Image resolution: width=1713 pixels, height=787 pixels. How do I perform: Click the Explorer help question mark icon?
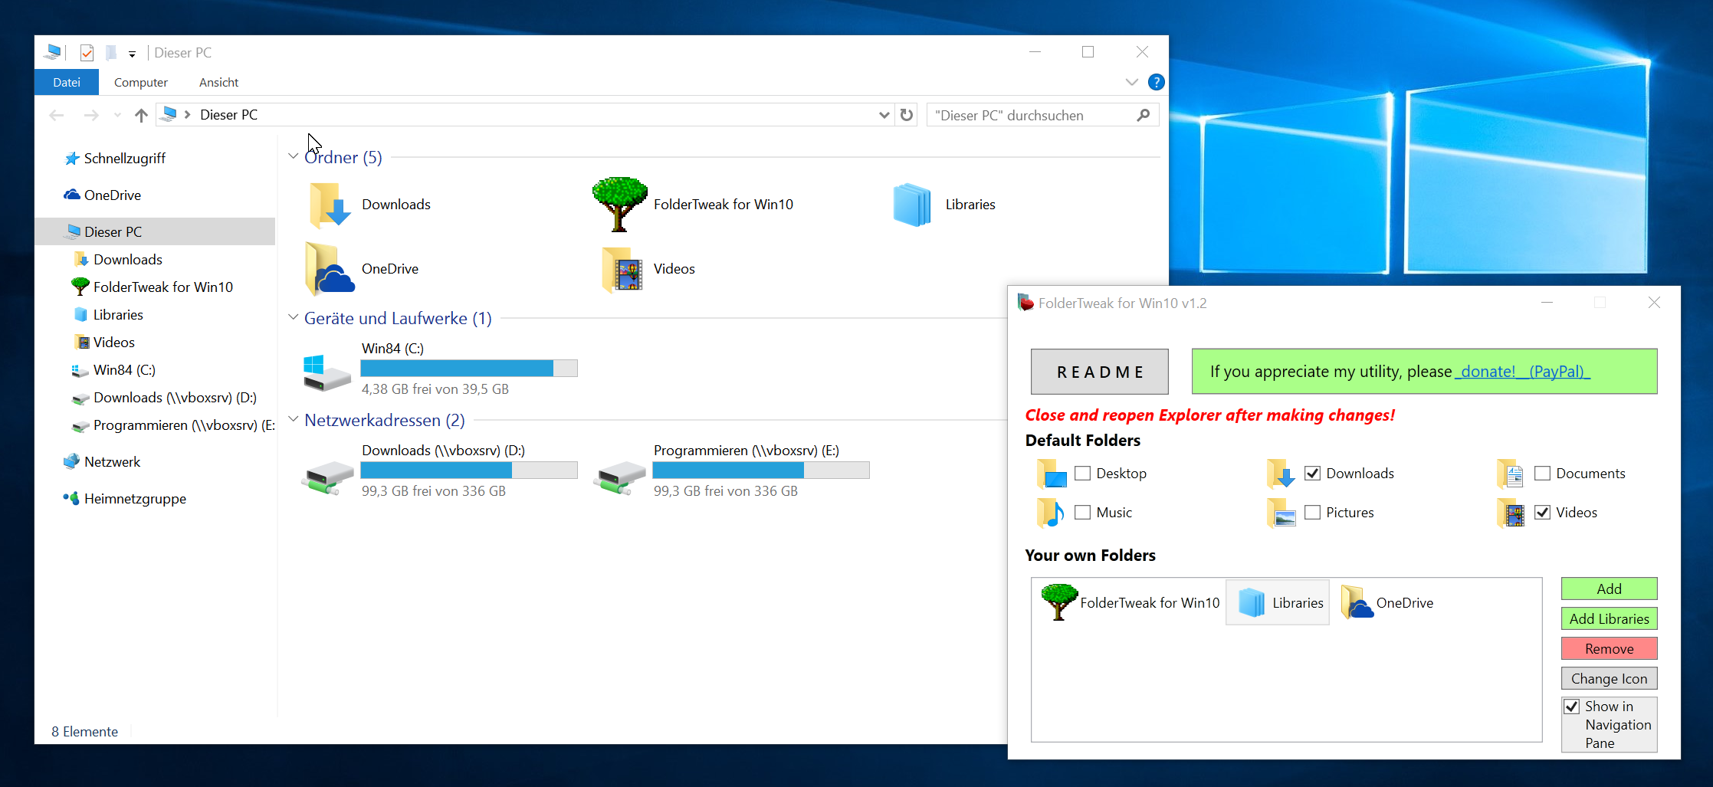1156,82
